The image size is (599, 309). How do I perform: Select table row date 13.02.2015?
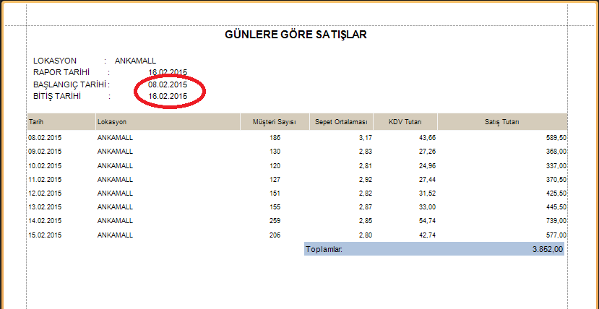click(x=45, y=206)
